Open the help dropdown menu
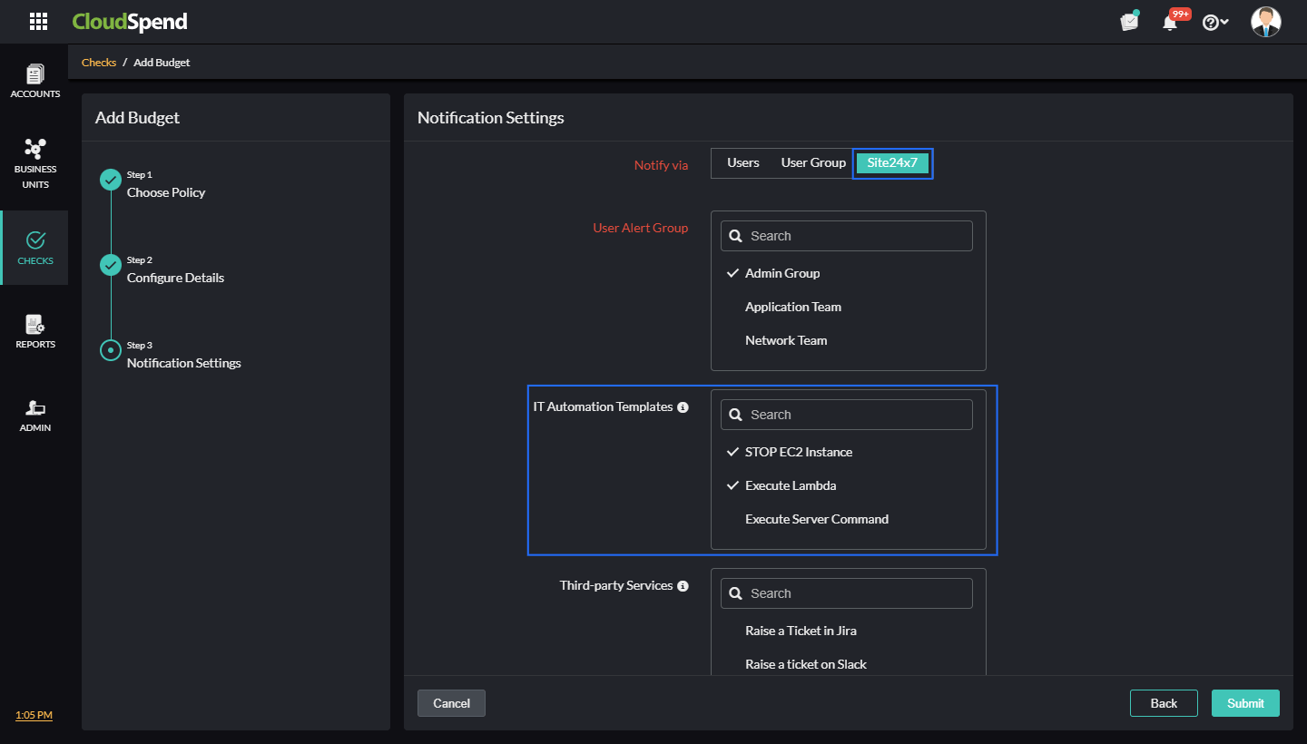The width and height of the screenshot is (1307, 744). 1214,21
